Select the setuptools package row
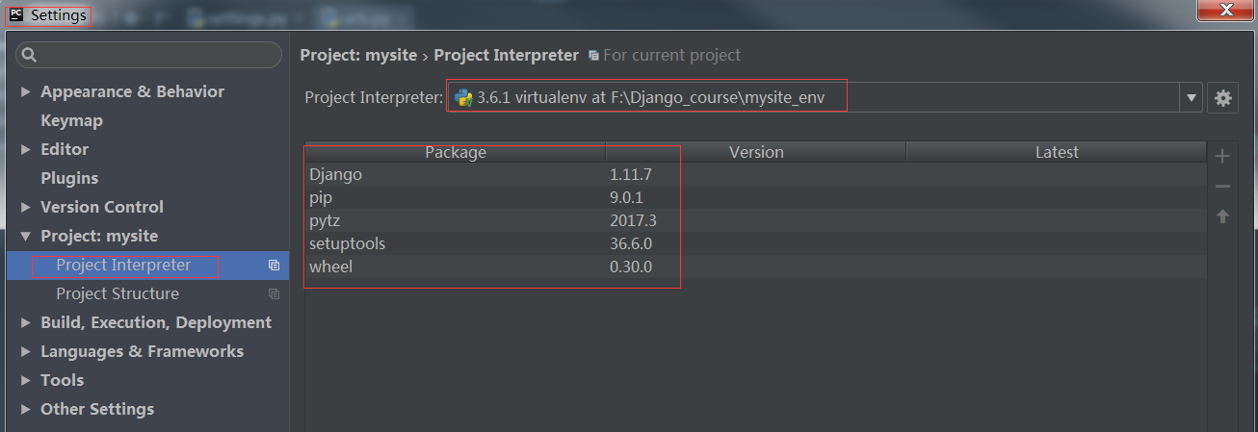The height and width of the screenshot is (432, 1258). click(x=755, y=244)
